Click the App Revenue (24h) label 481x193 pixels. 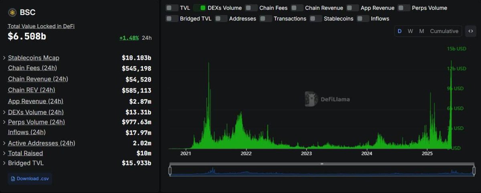(x=36, y=101)
